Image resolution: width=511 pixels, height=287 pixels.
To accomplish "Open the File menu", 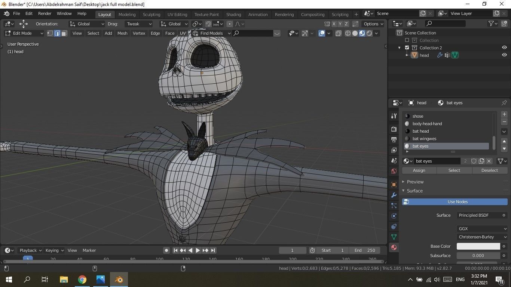I will tap(16, 13).
